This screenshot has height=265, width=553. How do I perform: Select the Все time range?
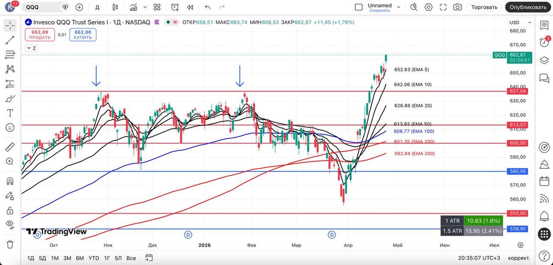tap(131, 258)
